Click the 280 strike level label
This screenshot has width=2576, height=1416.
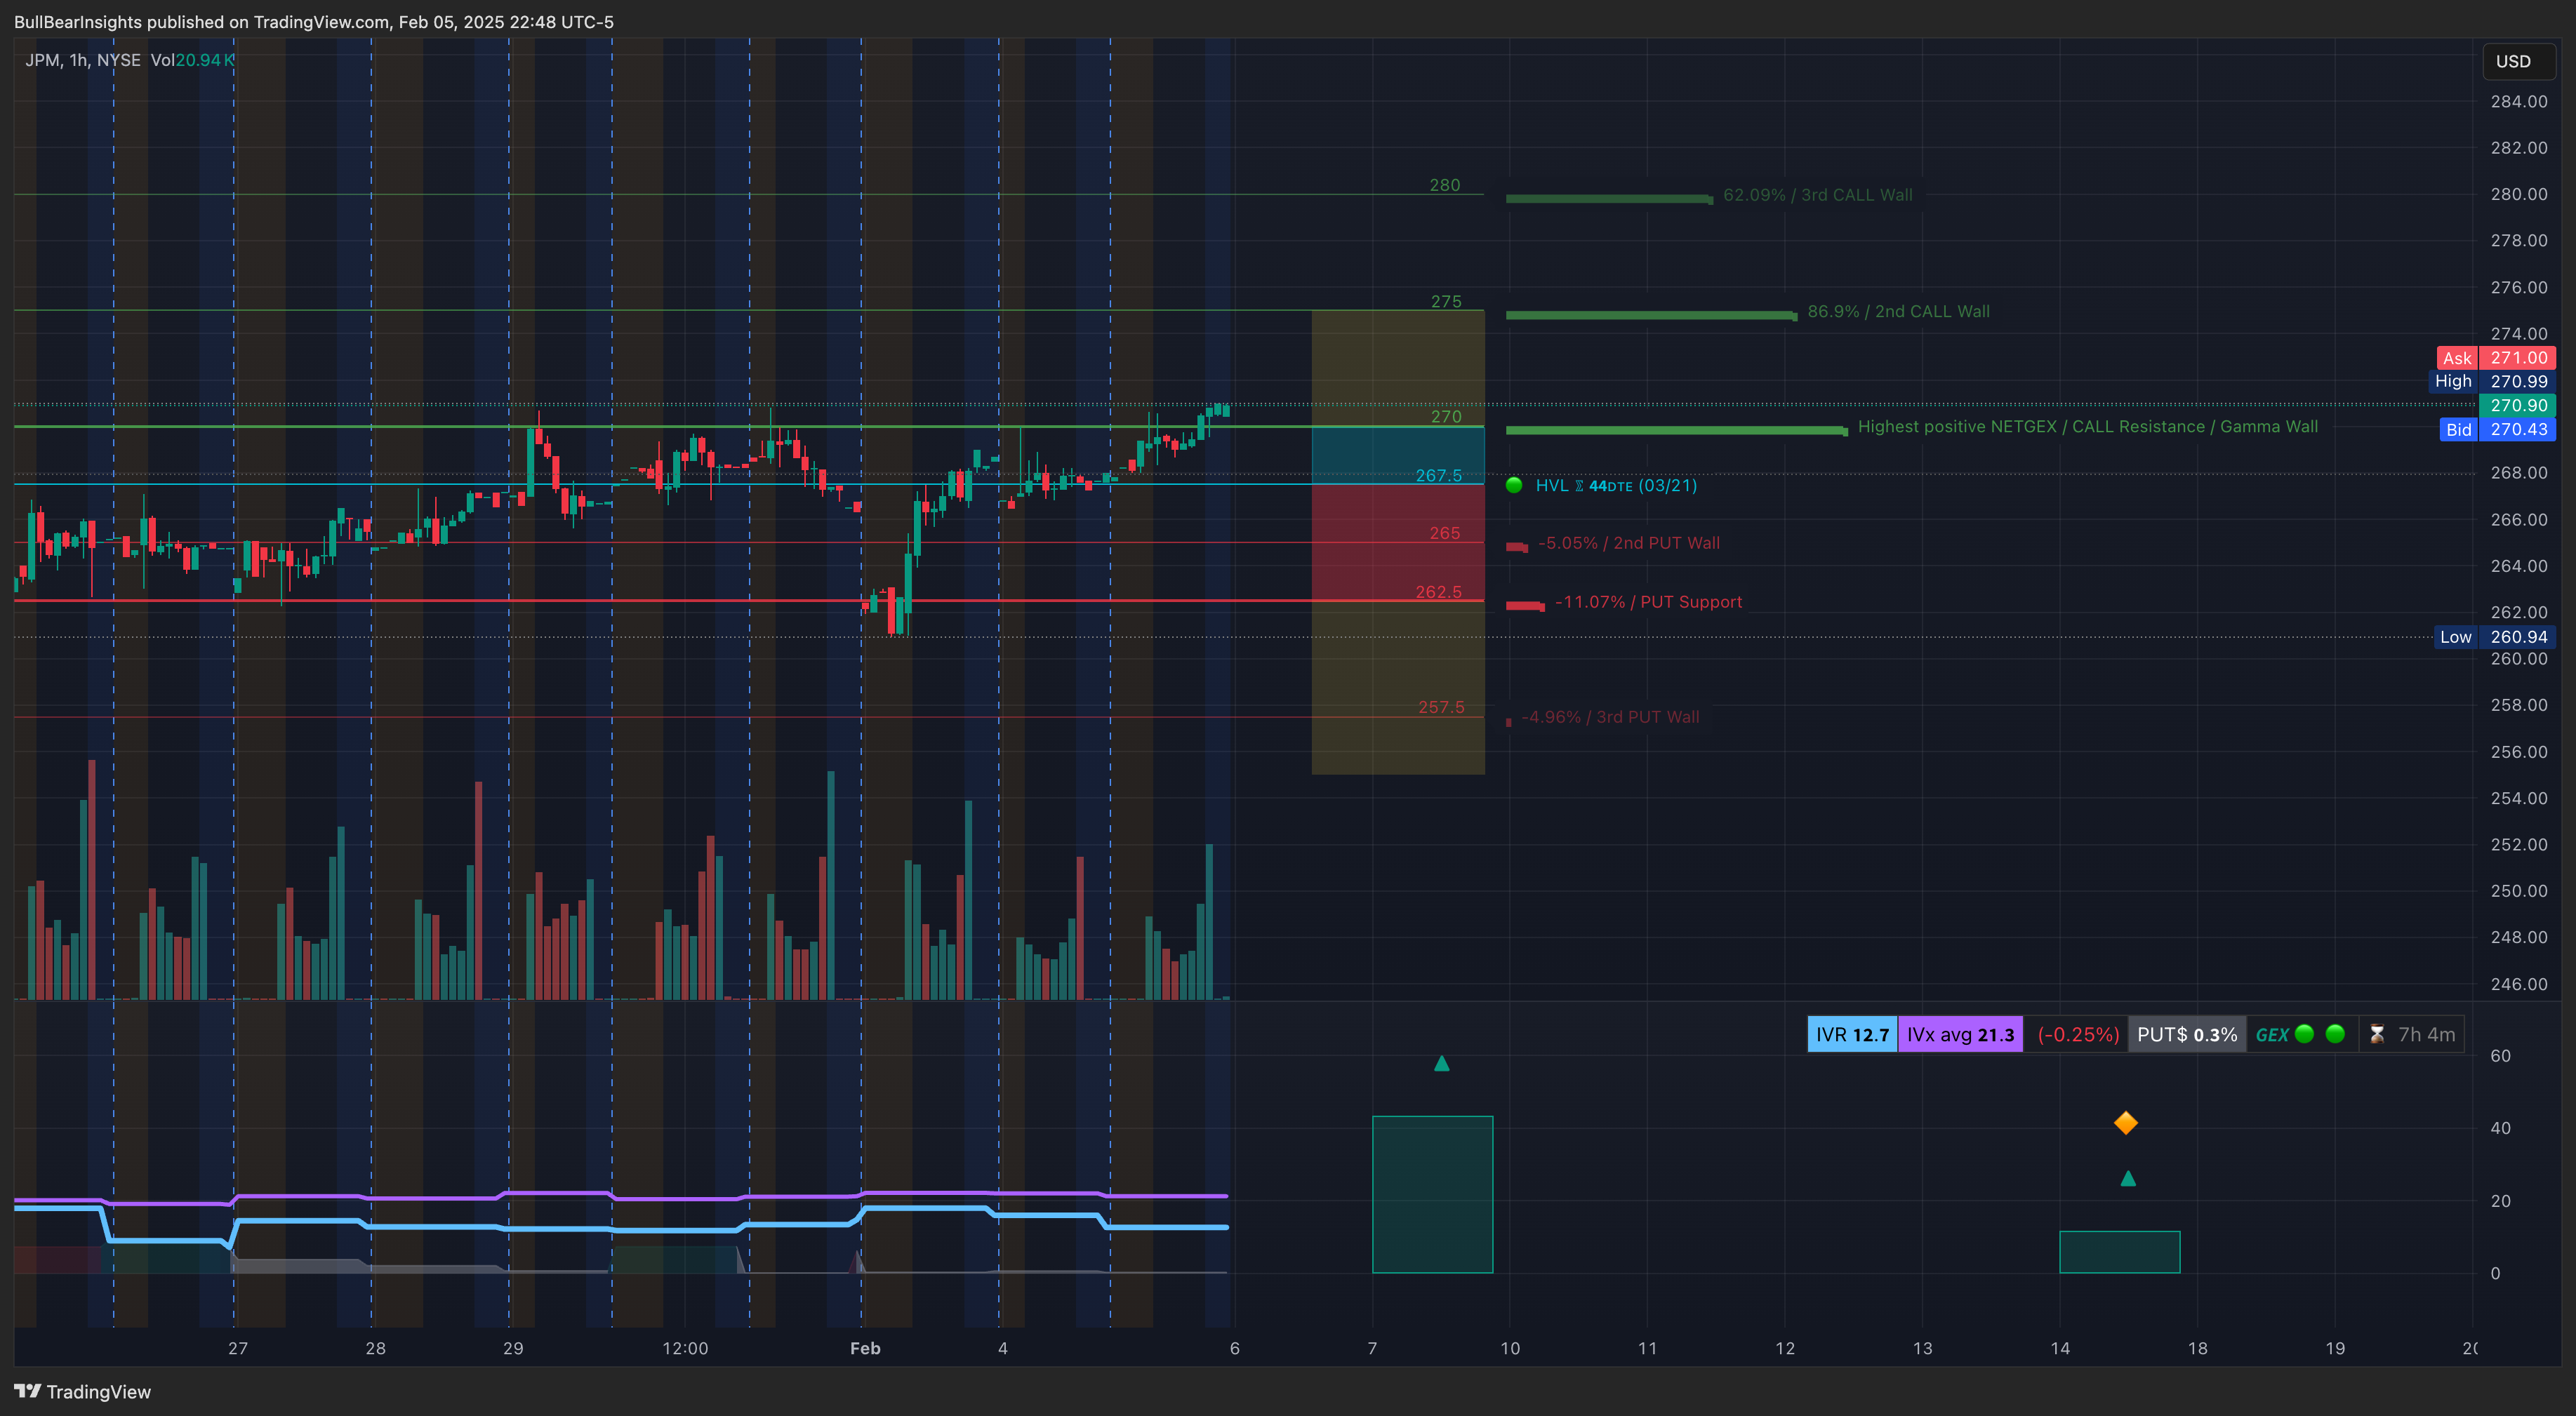pos(1444,185)
